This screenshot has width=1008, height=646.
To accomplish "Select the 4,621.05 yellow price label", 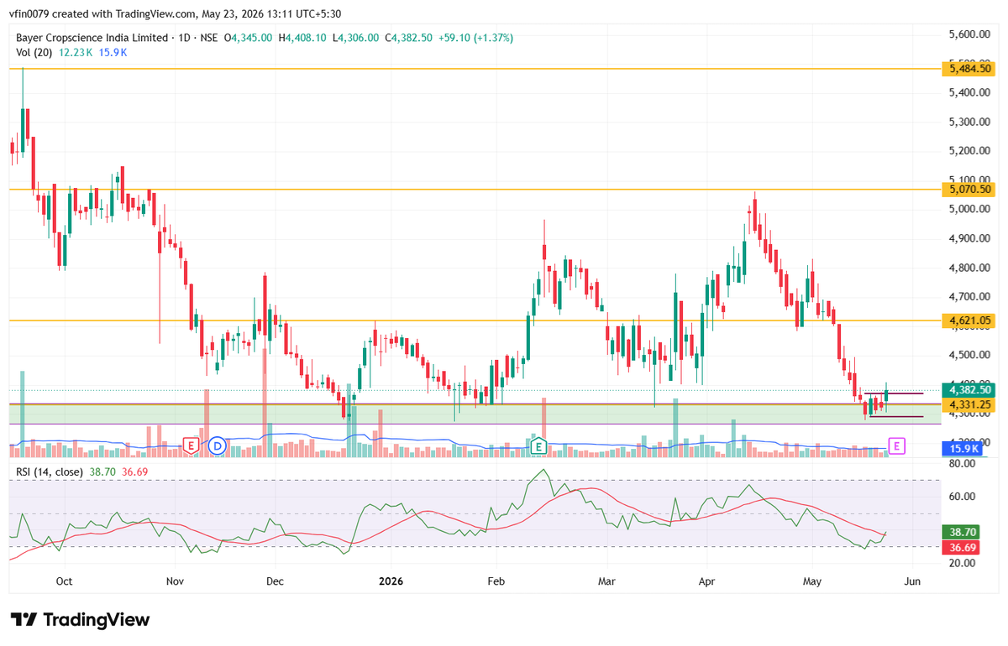I will 969,320.
